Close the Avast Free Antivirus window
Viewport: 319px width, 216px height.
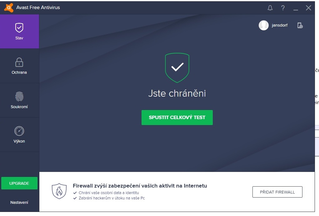pyautogui.click(x=308, y=8)
